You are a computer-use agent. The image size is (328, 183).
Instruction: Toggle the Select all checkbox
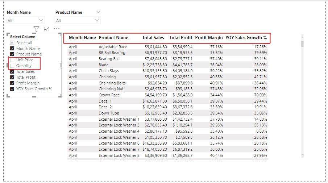[12, 43]
